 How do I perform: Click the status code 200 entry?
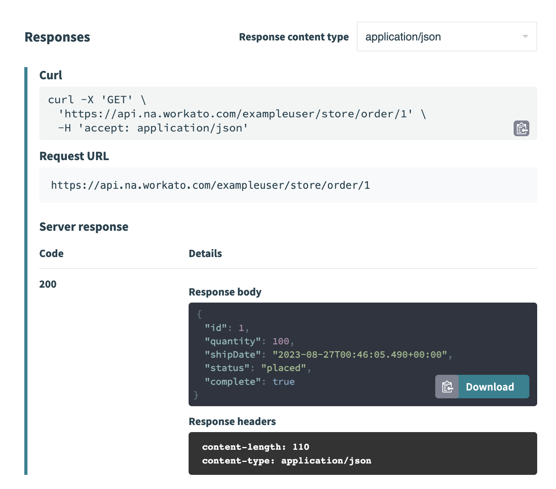coord(47,284)
